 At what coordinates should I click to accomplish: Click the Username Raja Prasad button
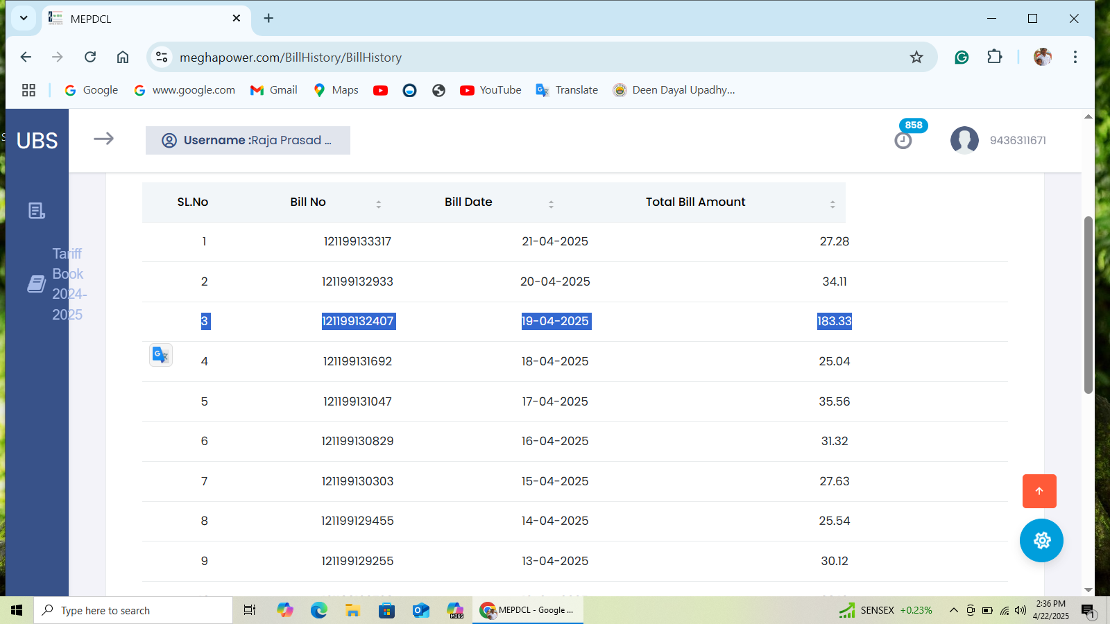[248, 140]
